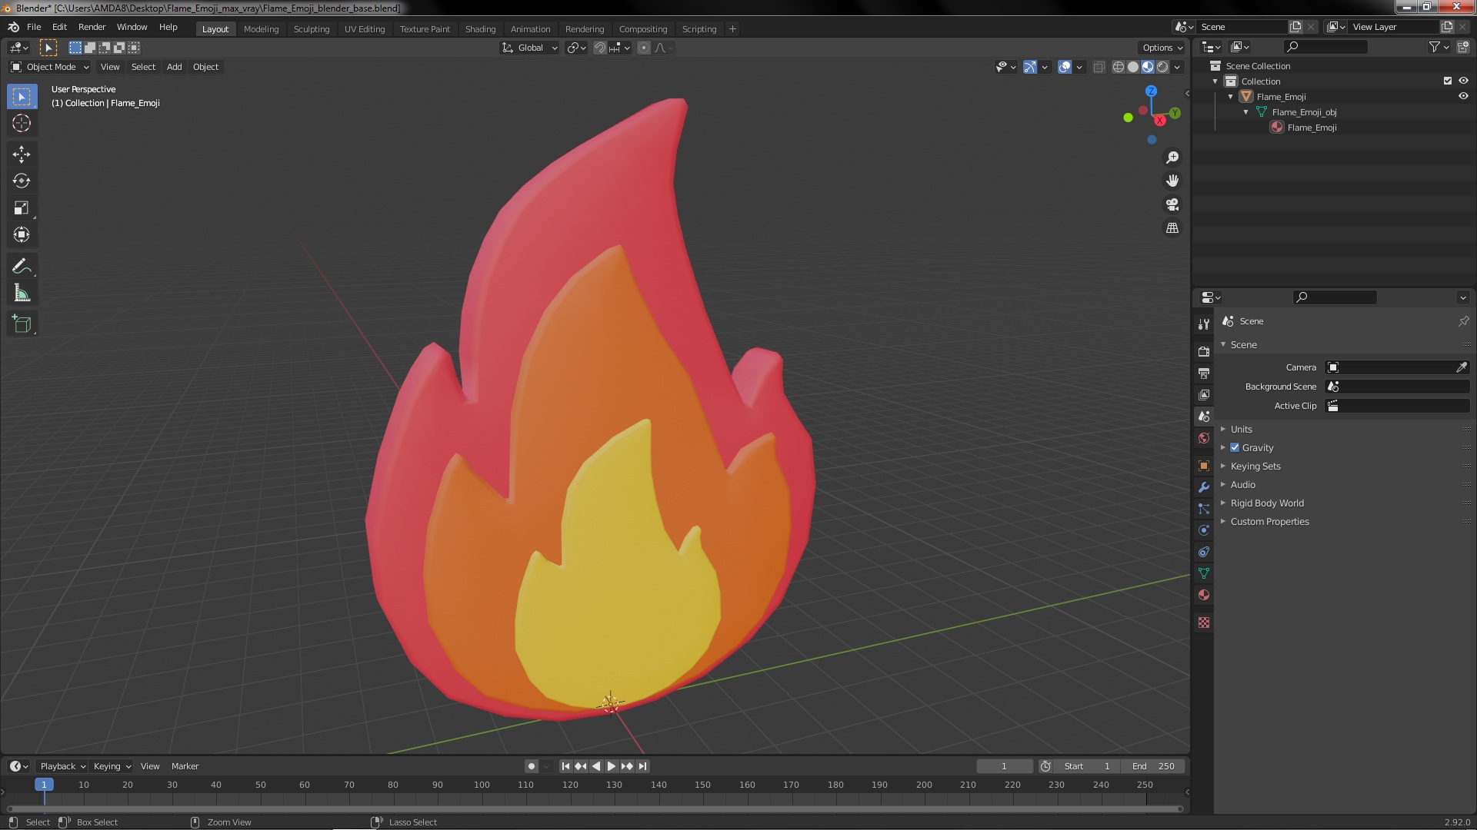1477x830 pixels.
Task: Select the Cursor tool in the toolbar
Action: pos(22,123)
